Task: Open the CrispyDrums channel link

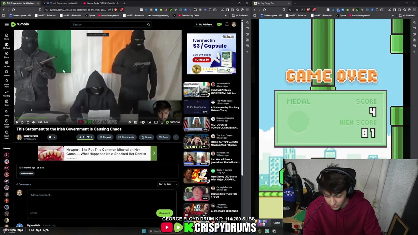Action: pos(31,136)
